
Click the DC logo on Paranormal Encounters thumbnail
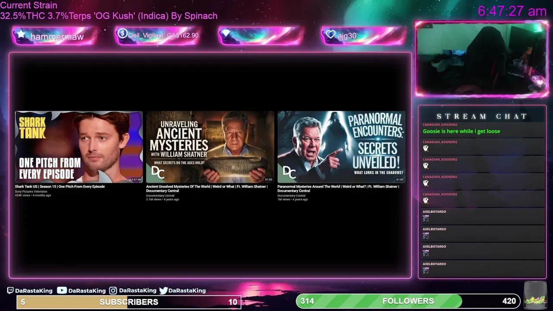(289, 173)
